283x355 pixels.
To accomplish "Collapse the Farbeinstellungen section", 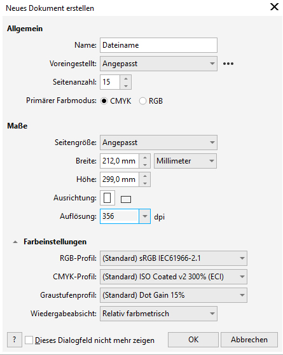I will click(x=15, y=242).
